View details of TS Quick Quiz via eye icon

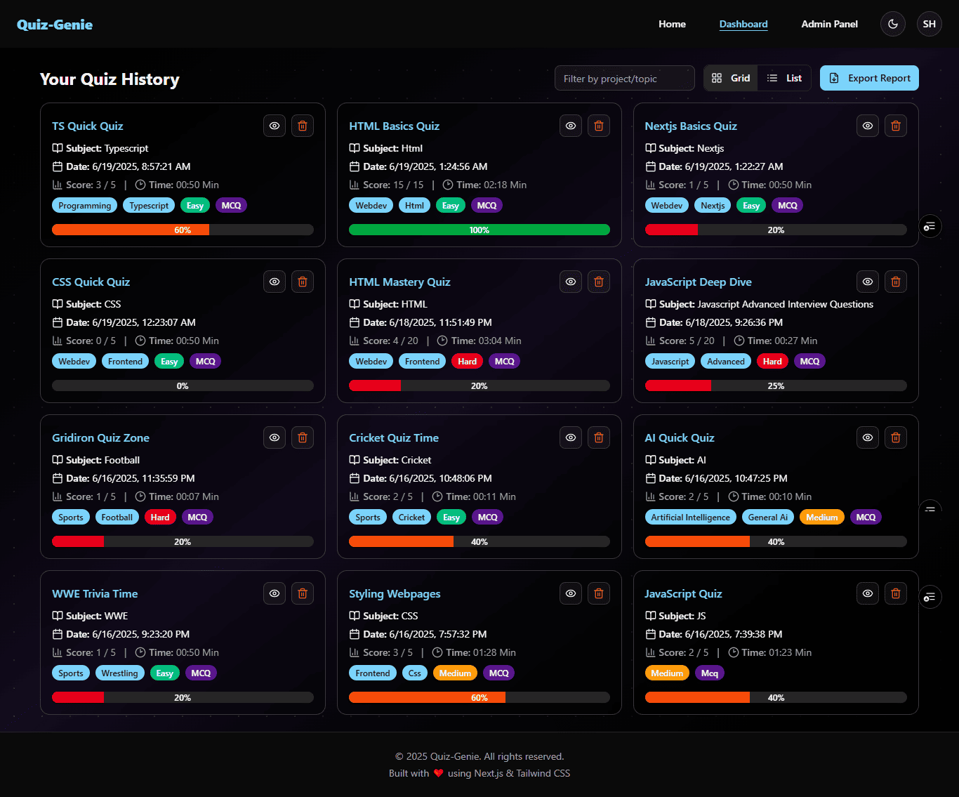coord(275,126)
